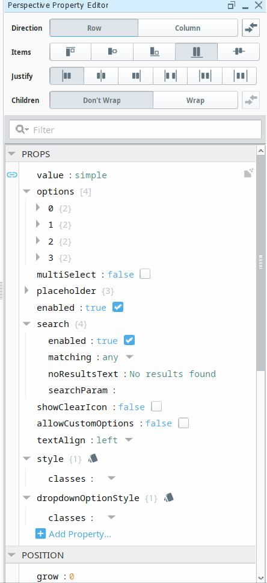Click the binding link icon beside value

pyautogui.click(x=12, y=175)
